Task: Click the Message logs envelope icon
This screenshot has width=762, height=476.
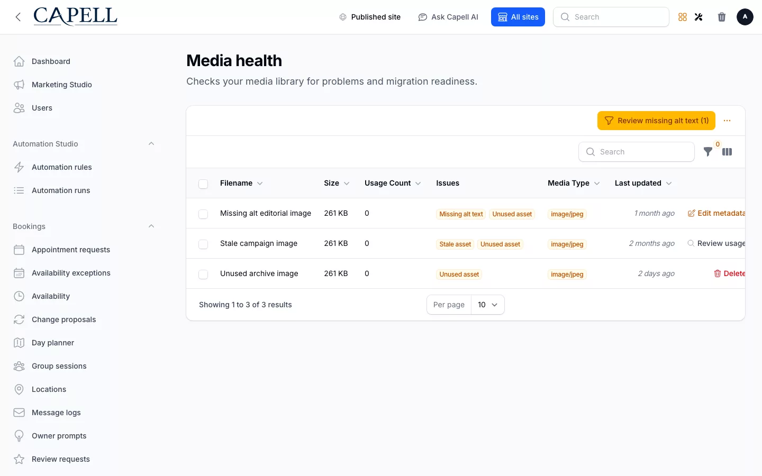Action: (19, 413)
